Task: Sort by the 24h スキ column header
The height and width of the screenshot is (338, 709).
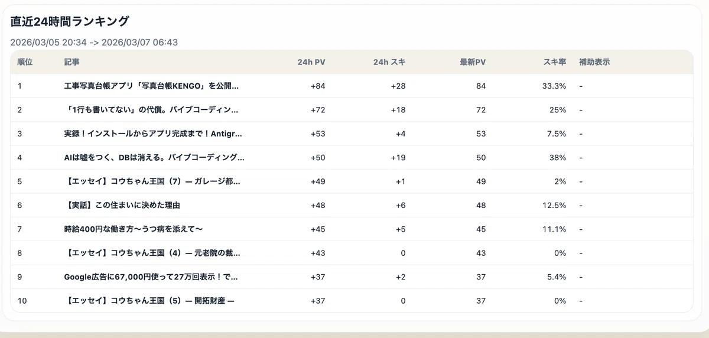Action: click(389, 62)
